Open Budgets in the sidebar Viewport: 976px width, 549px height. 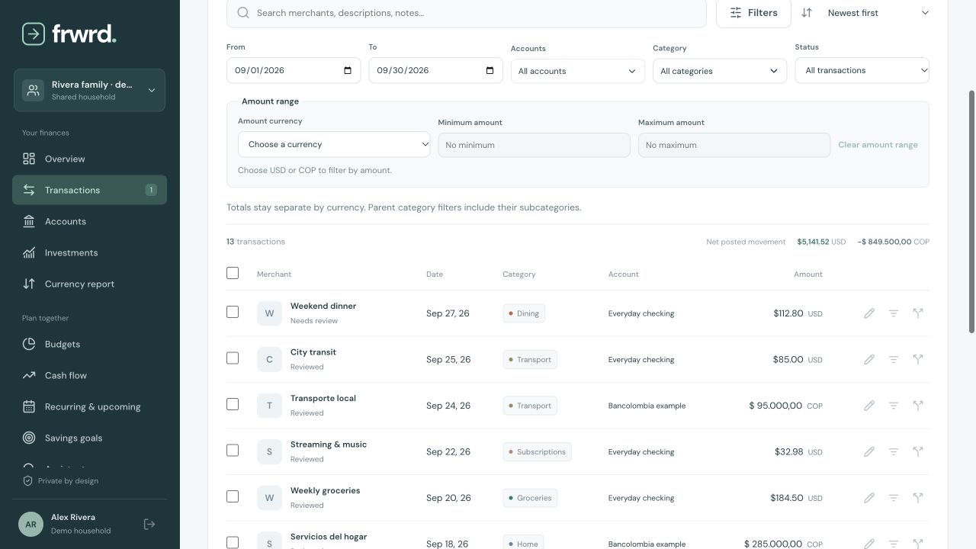[x=89, y=344]
